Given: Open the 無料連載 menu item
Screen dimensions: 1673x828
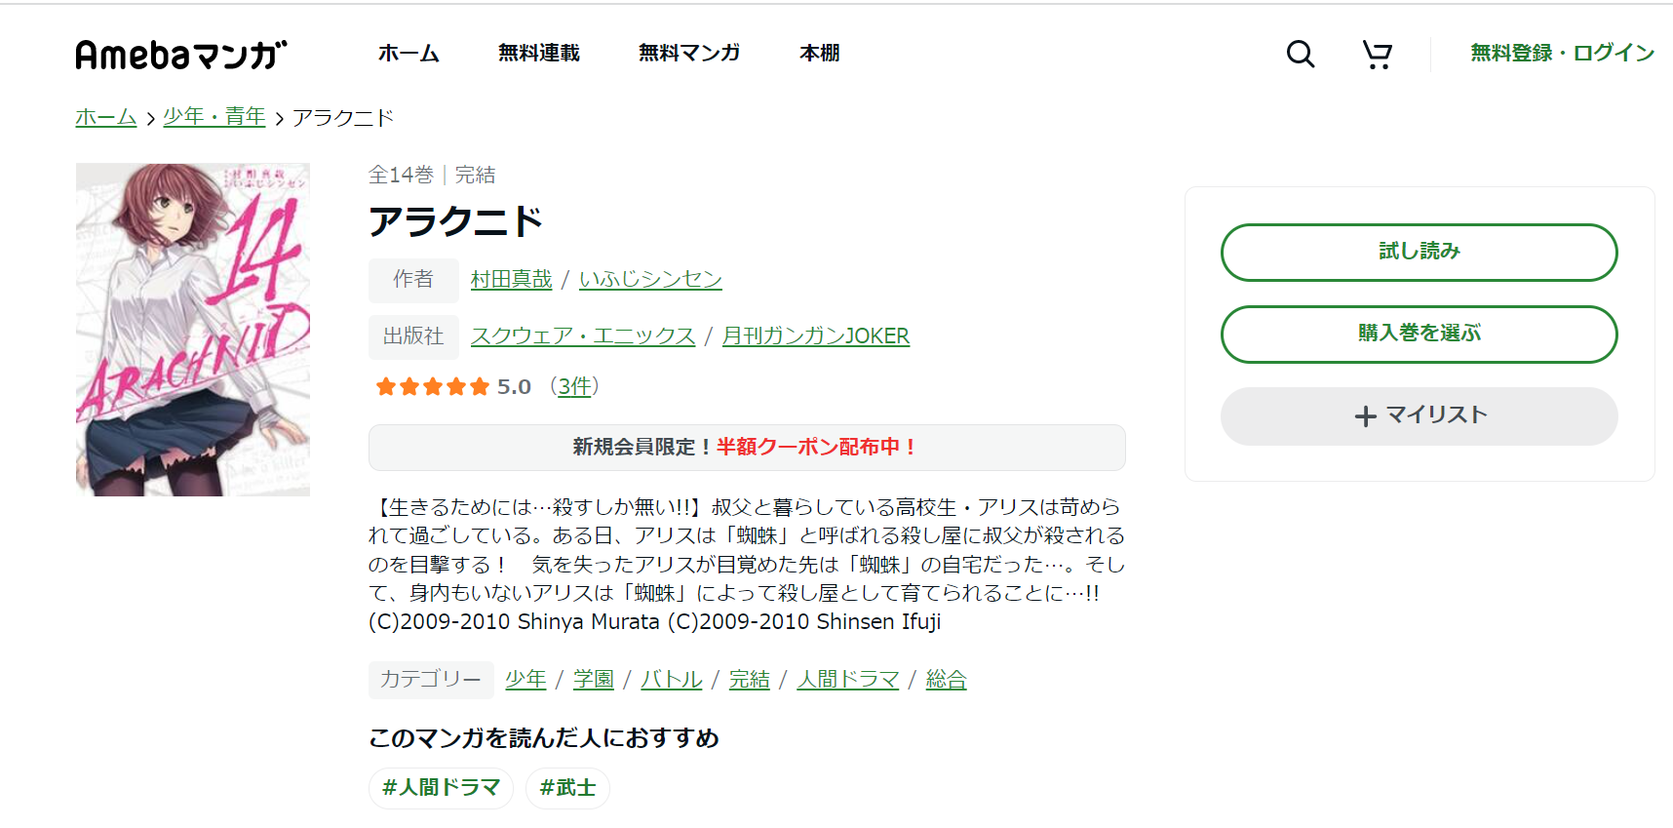Looking at the screenshot, I should point(539,53).
